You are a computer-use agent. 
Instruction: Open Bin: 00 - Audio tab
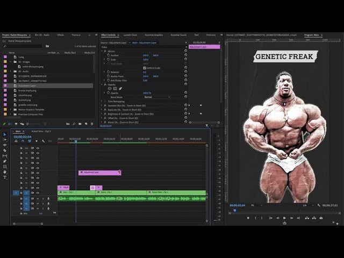click(42, 35)
